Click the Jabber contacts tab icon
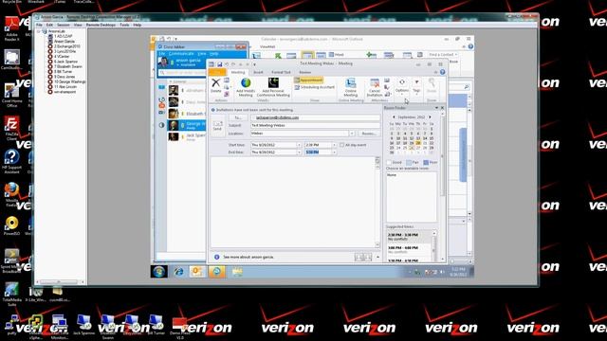The width and height of the screenshot is (607, 341). pos(162,87)
